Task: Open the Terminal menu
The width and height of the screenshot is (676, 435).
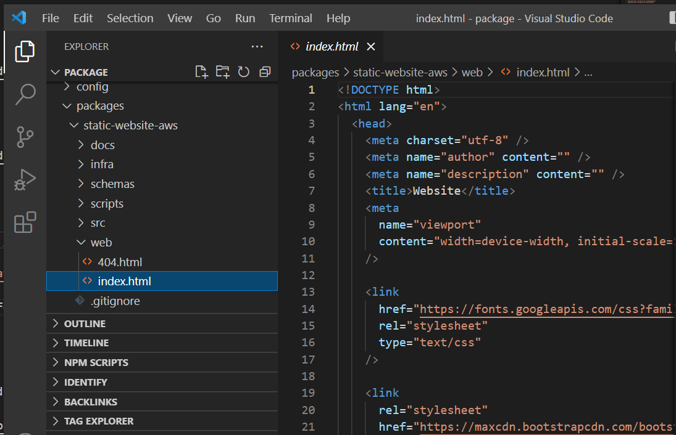Action: point(291,18)
